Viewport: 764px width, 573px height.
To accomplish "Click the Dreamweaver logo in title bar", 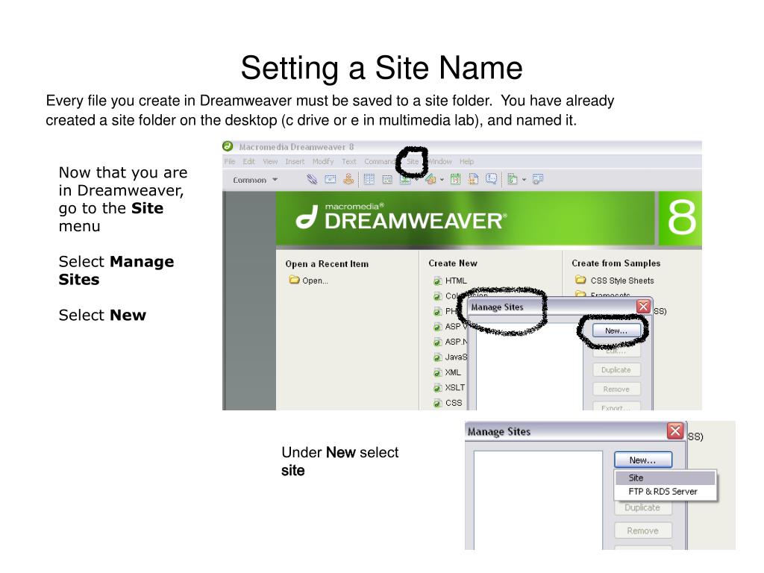I will pos(228,146).
